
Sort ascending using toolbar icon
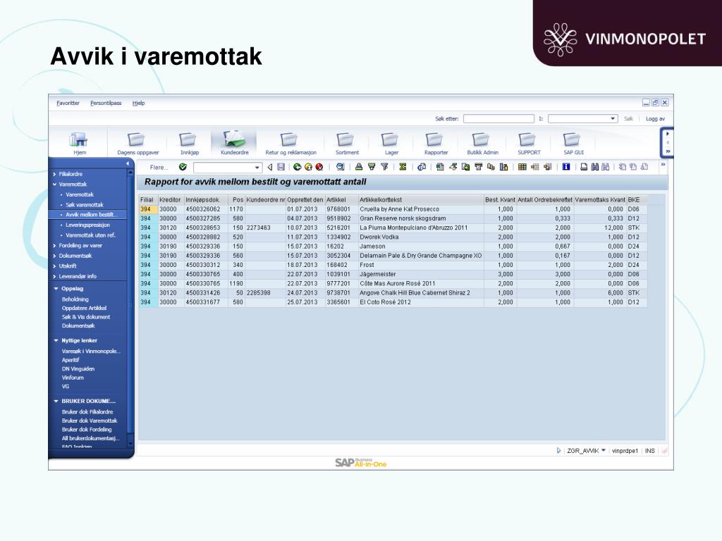[359, 167]
